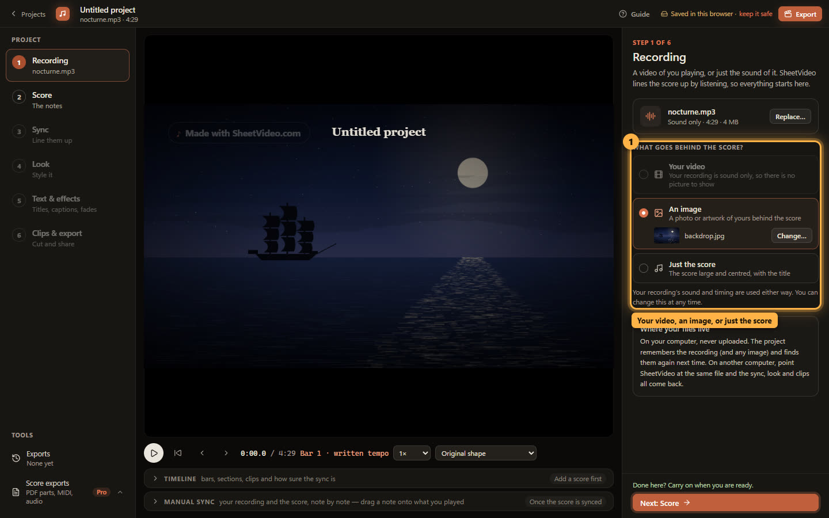Collapse the Score exports chevron

pos(120,492)
